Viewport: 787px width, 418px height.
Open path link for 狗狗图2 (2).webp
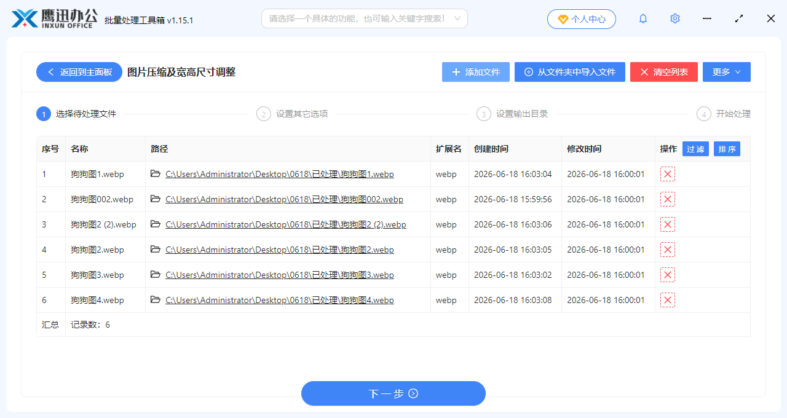coord(286,224)
